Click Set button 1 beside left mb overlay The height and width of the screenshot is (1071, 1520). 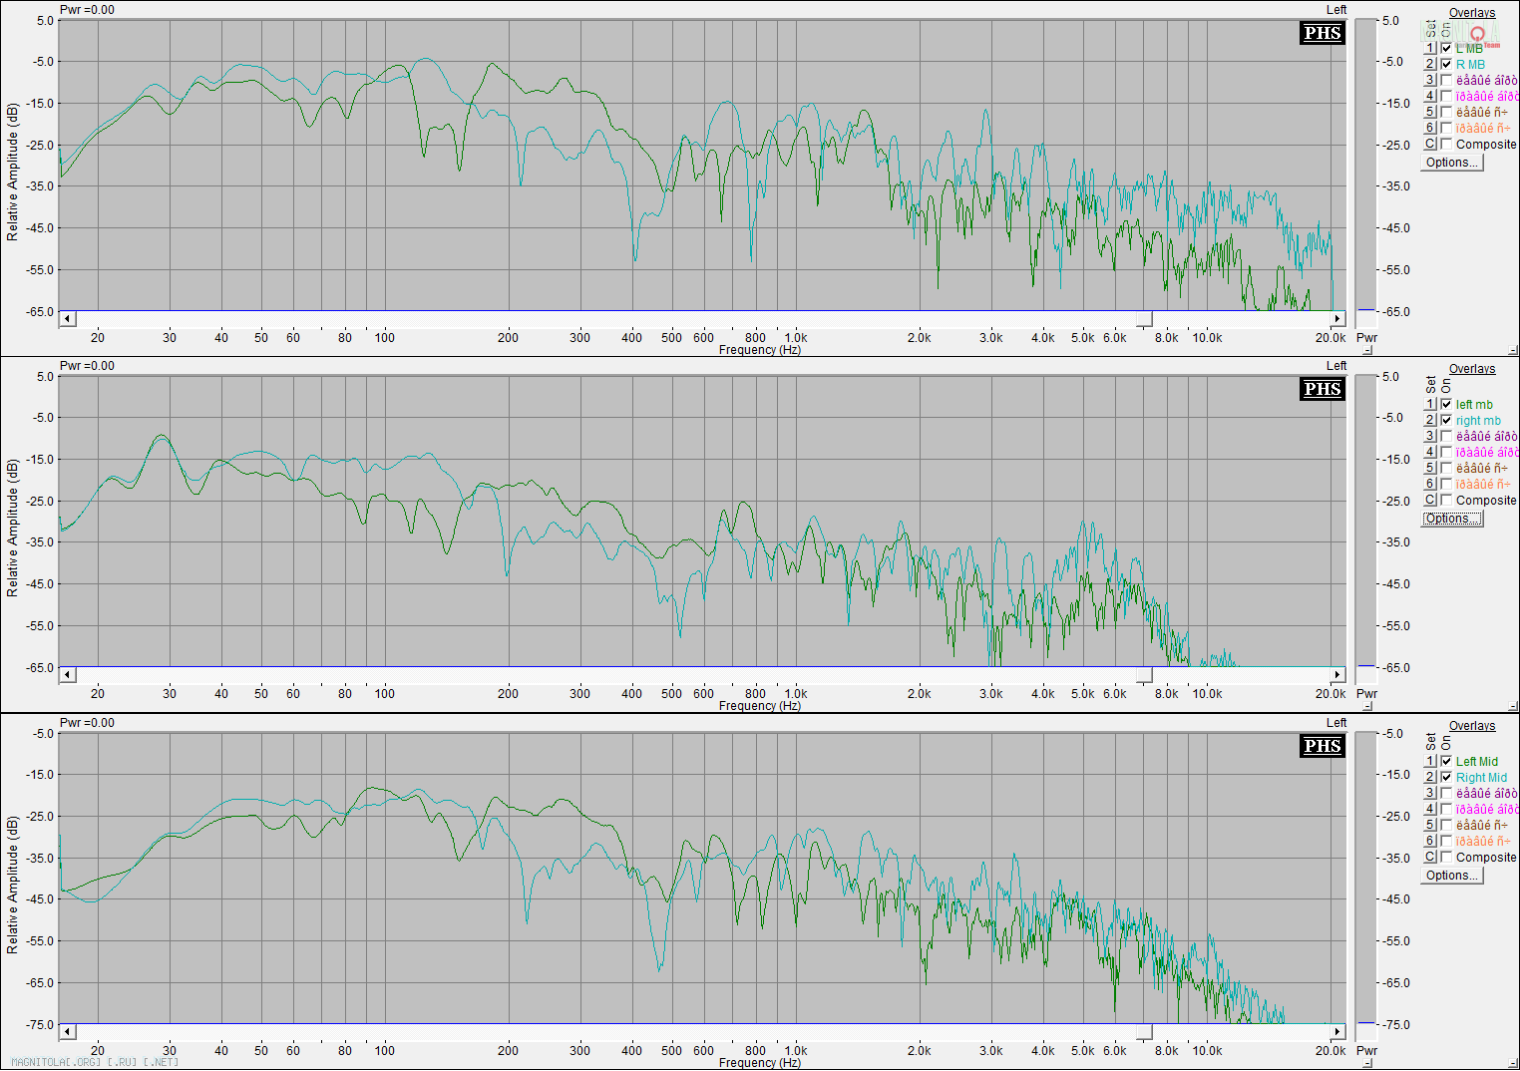point(1430,404)
